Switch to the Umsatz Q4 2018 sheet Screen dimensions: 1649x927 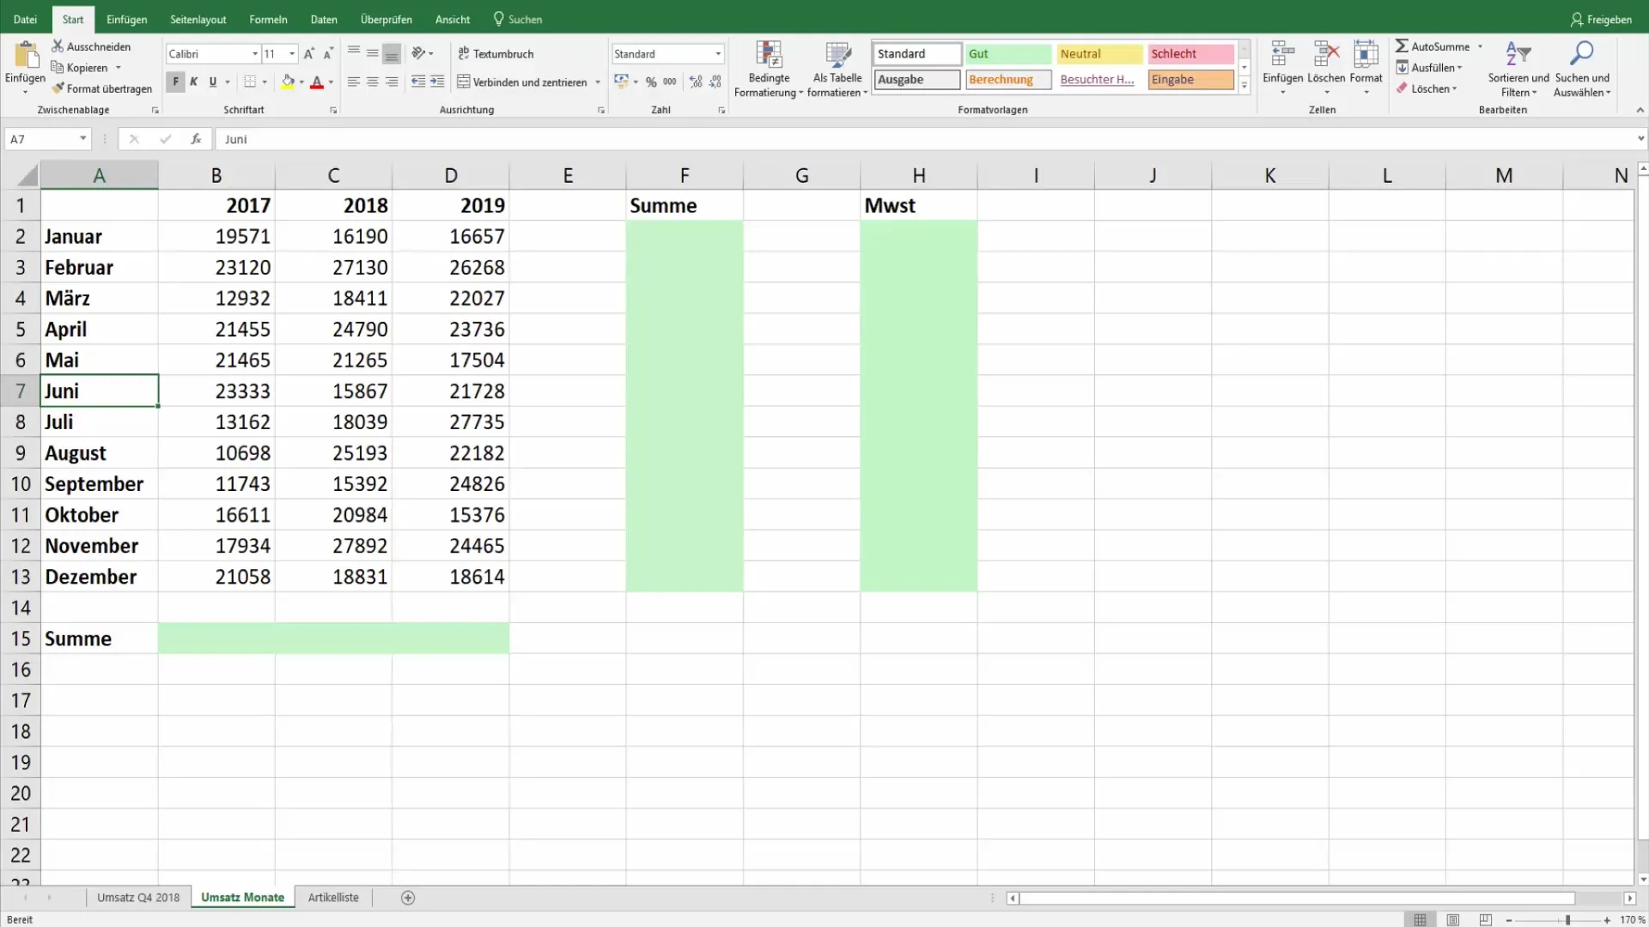138,898
